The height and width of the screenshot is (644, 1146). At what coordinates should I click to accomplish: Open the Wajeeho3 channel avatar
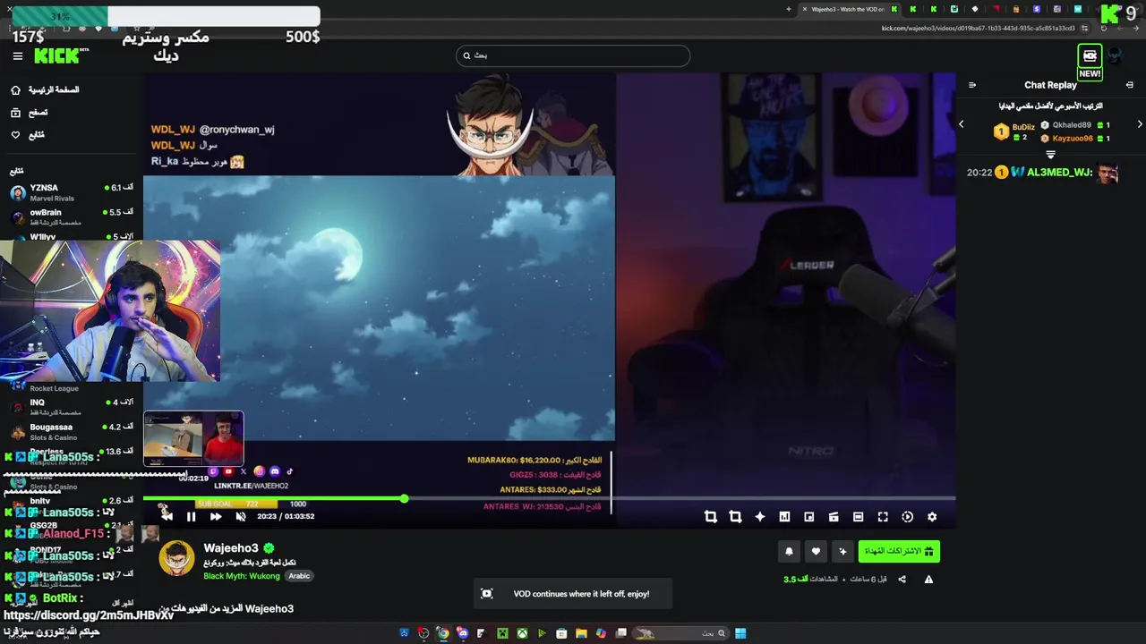click(176, 558)
